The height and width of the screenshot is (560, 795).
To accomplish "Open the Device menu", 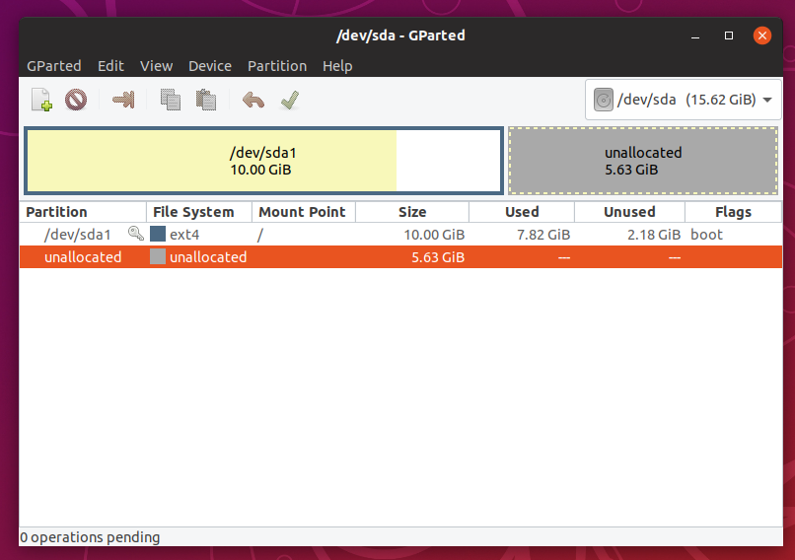I will click(210, 66).
